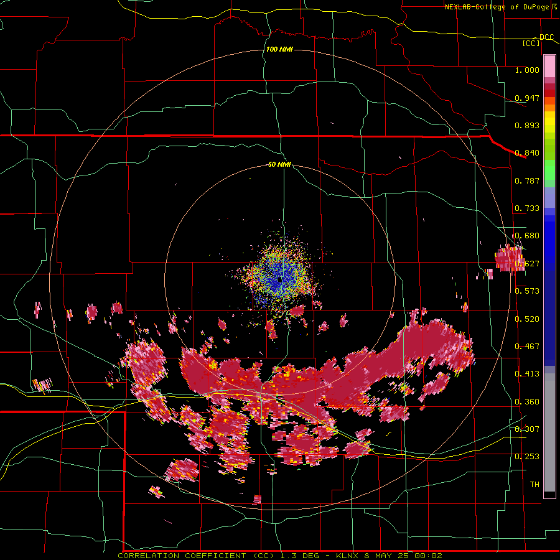Click the 0.467 legend value
This screenshot has height=560, width=560.
tap(527, 347)
